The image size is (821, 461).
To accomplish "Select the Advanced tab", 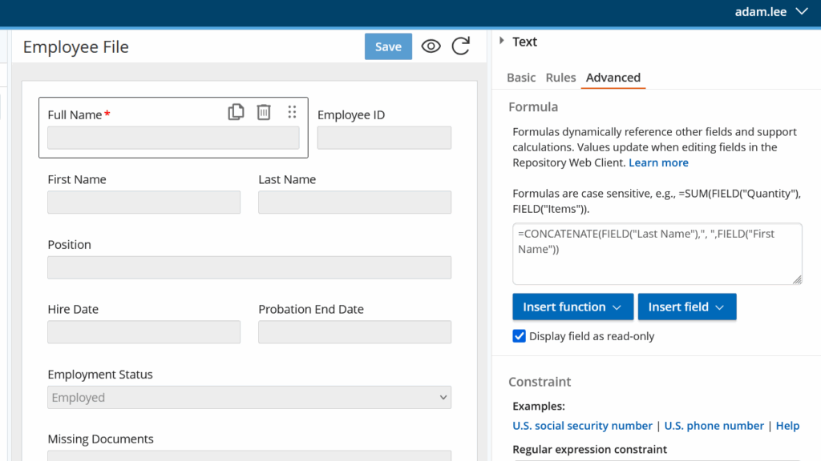I will point(613,78).
